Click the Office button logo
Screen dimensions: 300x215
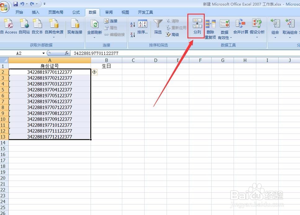(4, 7)
